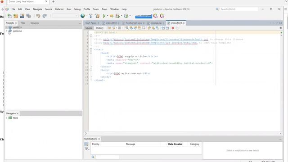Expand the html node in Navigator
This screenshot has width=288, height=162.
[x=6, y=118]
